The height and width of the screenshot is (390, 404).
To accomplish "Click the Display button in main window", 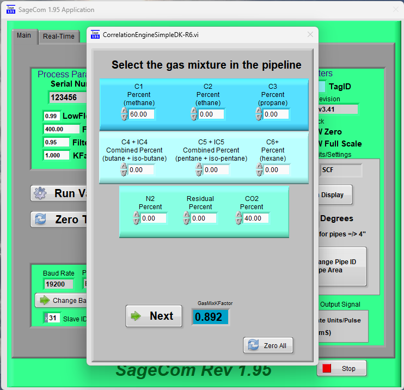I will tap(335, 195).
